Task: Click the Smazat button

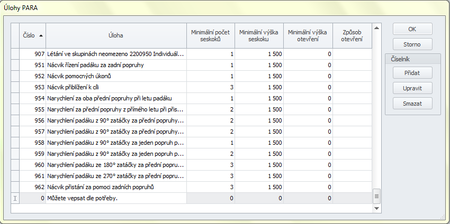Action: 412,103
